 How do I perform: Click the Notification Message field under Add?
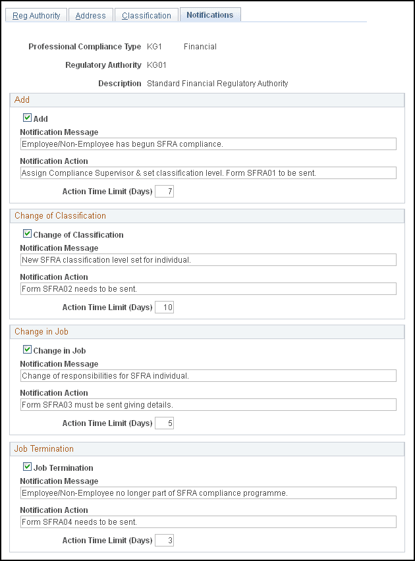[x=207, y=144]
